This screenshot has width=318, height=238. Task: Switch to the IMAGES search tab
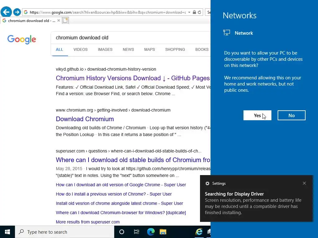click(105, 50)
